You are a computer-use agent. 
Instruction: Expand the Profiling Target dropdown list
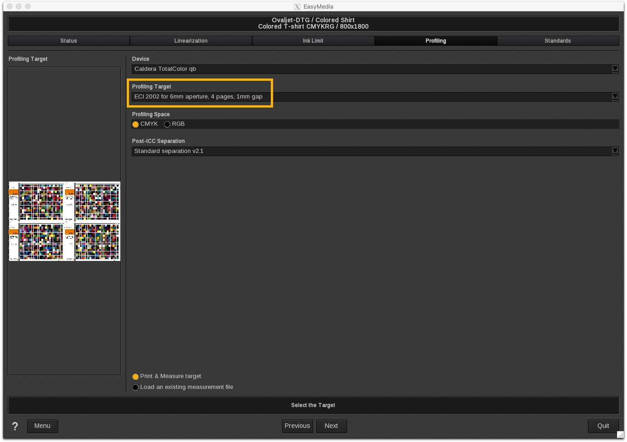pyautogui.click(x=615, y=97)
